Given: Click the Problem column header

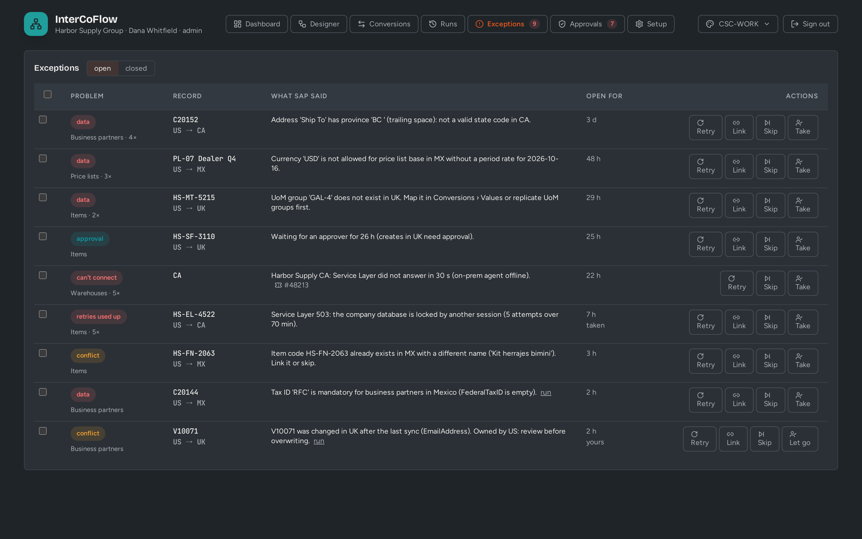Looking at the screenshot, I should pyautogui.click(x=87, y=96).
